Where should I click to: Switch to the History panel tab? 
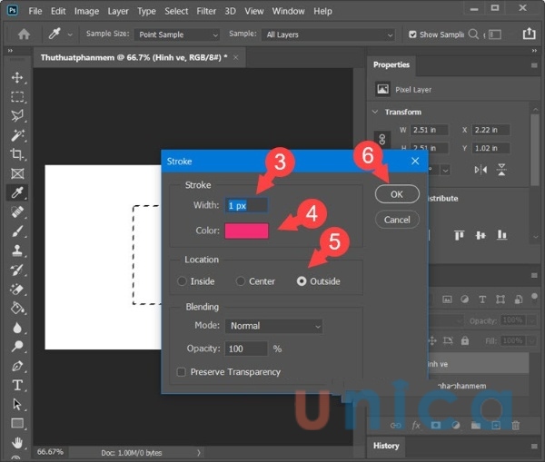coord(386,446)
